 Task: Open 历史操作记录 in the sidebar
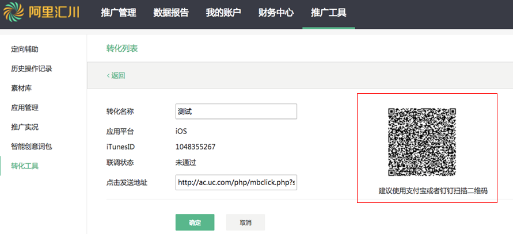32,68
